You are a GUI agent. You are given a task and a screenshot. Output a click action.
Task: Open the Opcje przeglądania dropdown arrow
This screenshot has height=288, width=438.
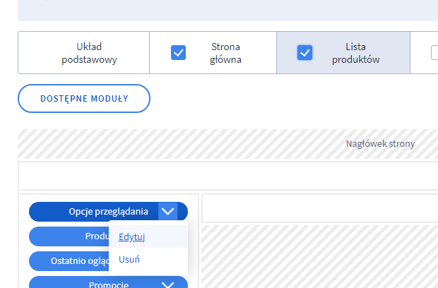tap(167, 211)
